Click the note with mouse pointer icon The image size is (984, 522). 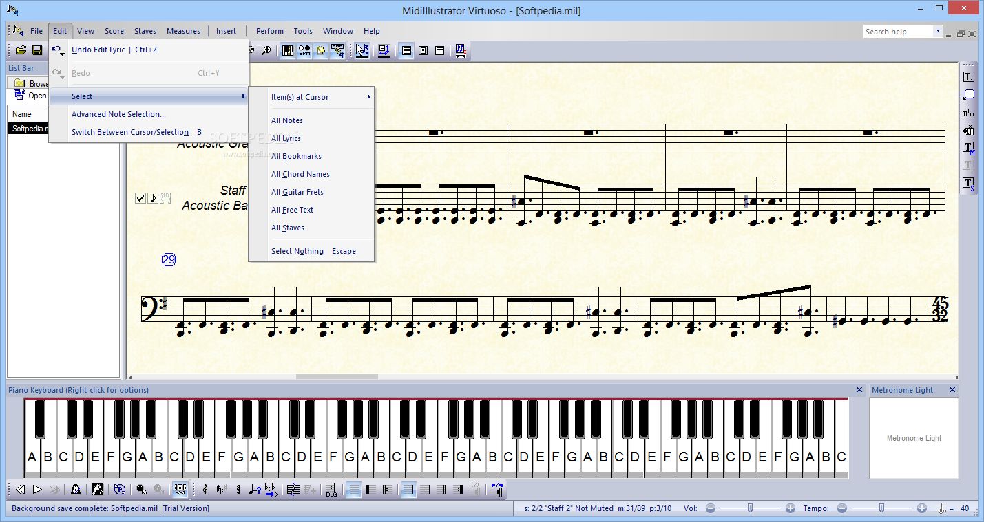(x=142, y=490)
